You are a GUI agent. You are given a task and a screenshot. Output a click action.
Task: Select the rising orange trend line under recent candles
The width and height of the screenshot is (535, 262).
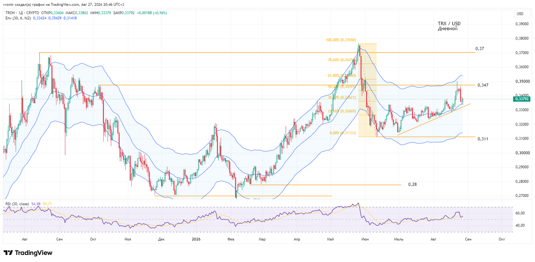pos(433,119)
